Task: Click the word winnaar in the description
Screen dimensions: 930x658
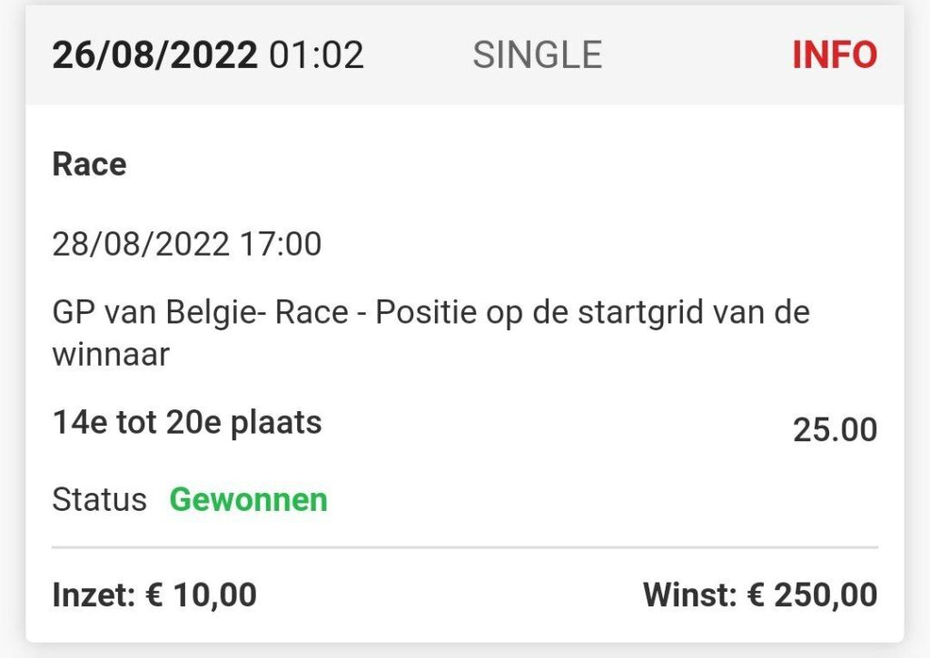Action: point(111,354)
